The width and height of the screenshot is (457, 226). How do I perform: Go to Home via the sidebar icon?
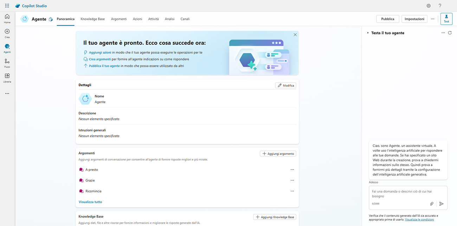tap(7, 17)
